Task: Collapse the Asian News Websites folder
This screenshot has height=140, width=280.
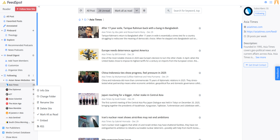Action: [x=4, y=80]
